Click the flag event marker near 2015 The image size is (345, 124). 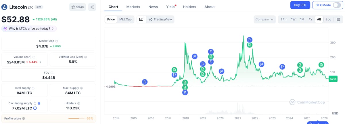point(145,82)
